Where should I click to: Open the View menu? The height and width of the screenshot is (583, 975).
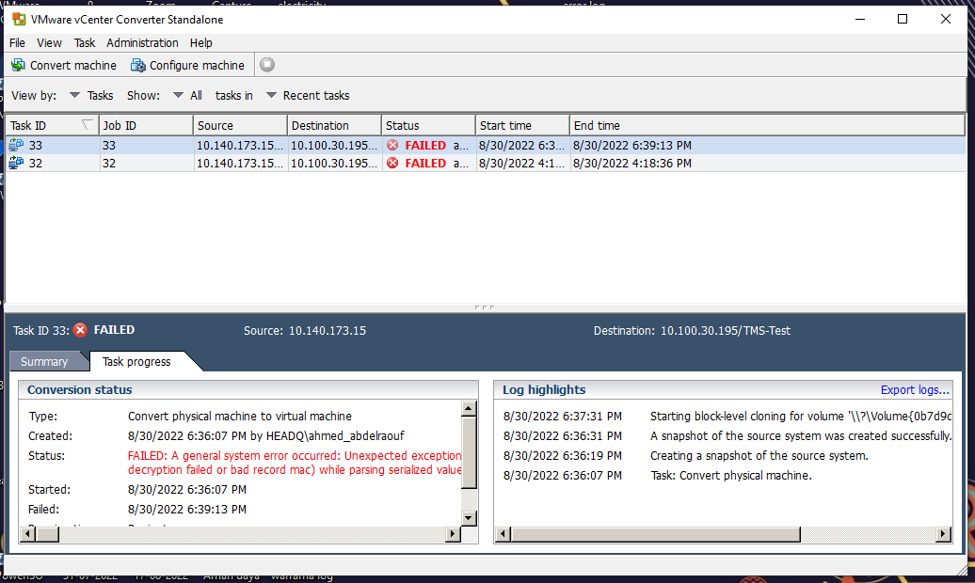click(49, 43)
